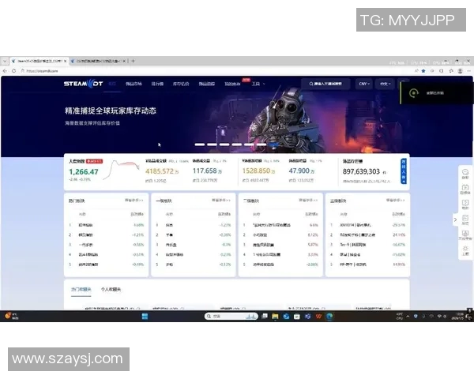The image size is (474, 379).
Task: Reload the page with refresh icon
Action: 14,71
